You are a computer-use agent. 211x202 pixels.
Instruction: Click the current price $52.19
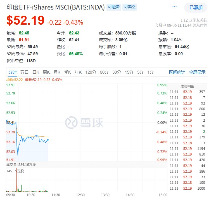click(25, 20)
